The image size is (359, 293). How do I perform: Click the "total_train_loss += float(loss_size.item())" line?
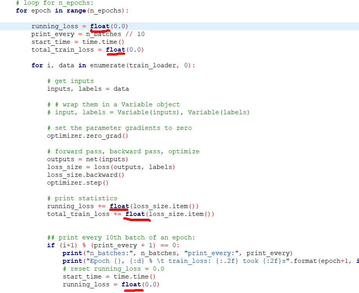click(x=130, y=214)
